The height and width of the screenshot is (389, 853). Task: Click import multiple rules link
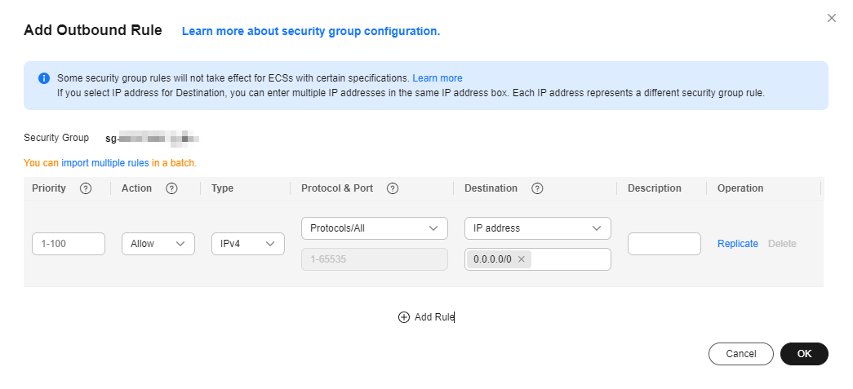pyautogui.click(x=105, y=163)
